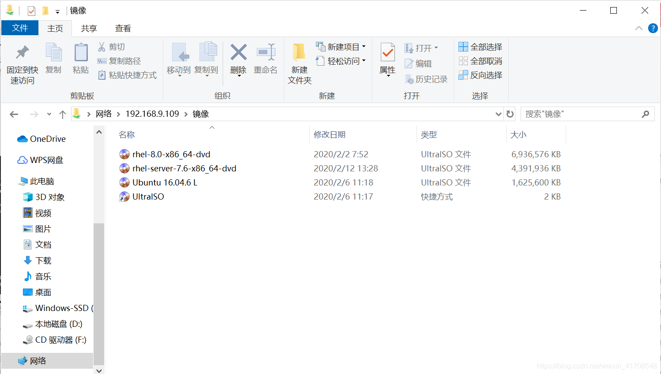Image resolution: width=661 pixels, height=374 pixels.
Task: Select 网络 (Network) in sidebar
Action: click(x=47, y=361)
